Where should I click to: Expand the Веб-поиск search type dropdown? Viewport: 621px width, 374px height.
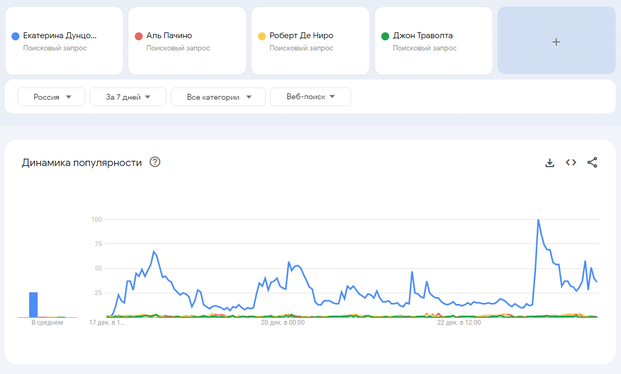[x=311, y=97]
